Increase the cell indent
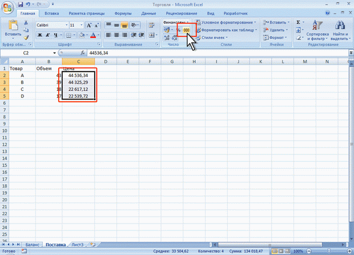 pos(142,35)
